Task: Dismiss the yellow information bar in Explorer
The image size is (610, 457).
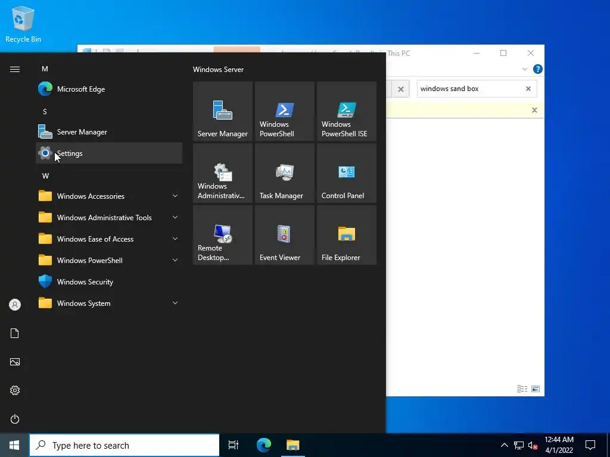Action: pos(534,110)
